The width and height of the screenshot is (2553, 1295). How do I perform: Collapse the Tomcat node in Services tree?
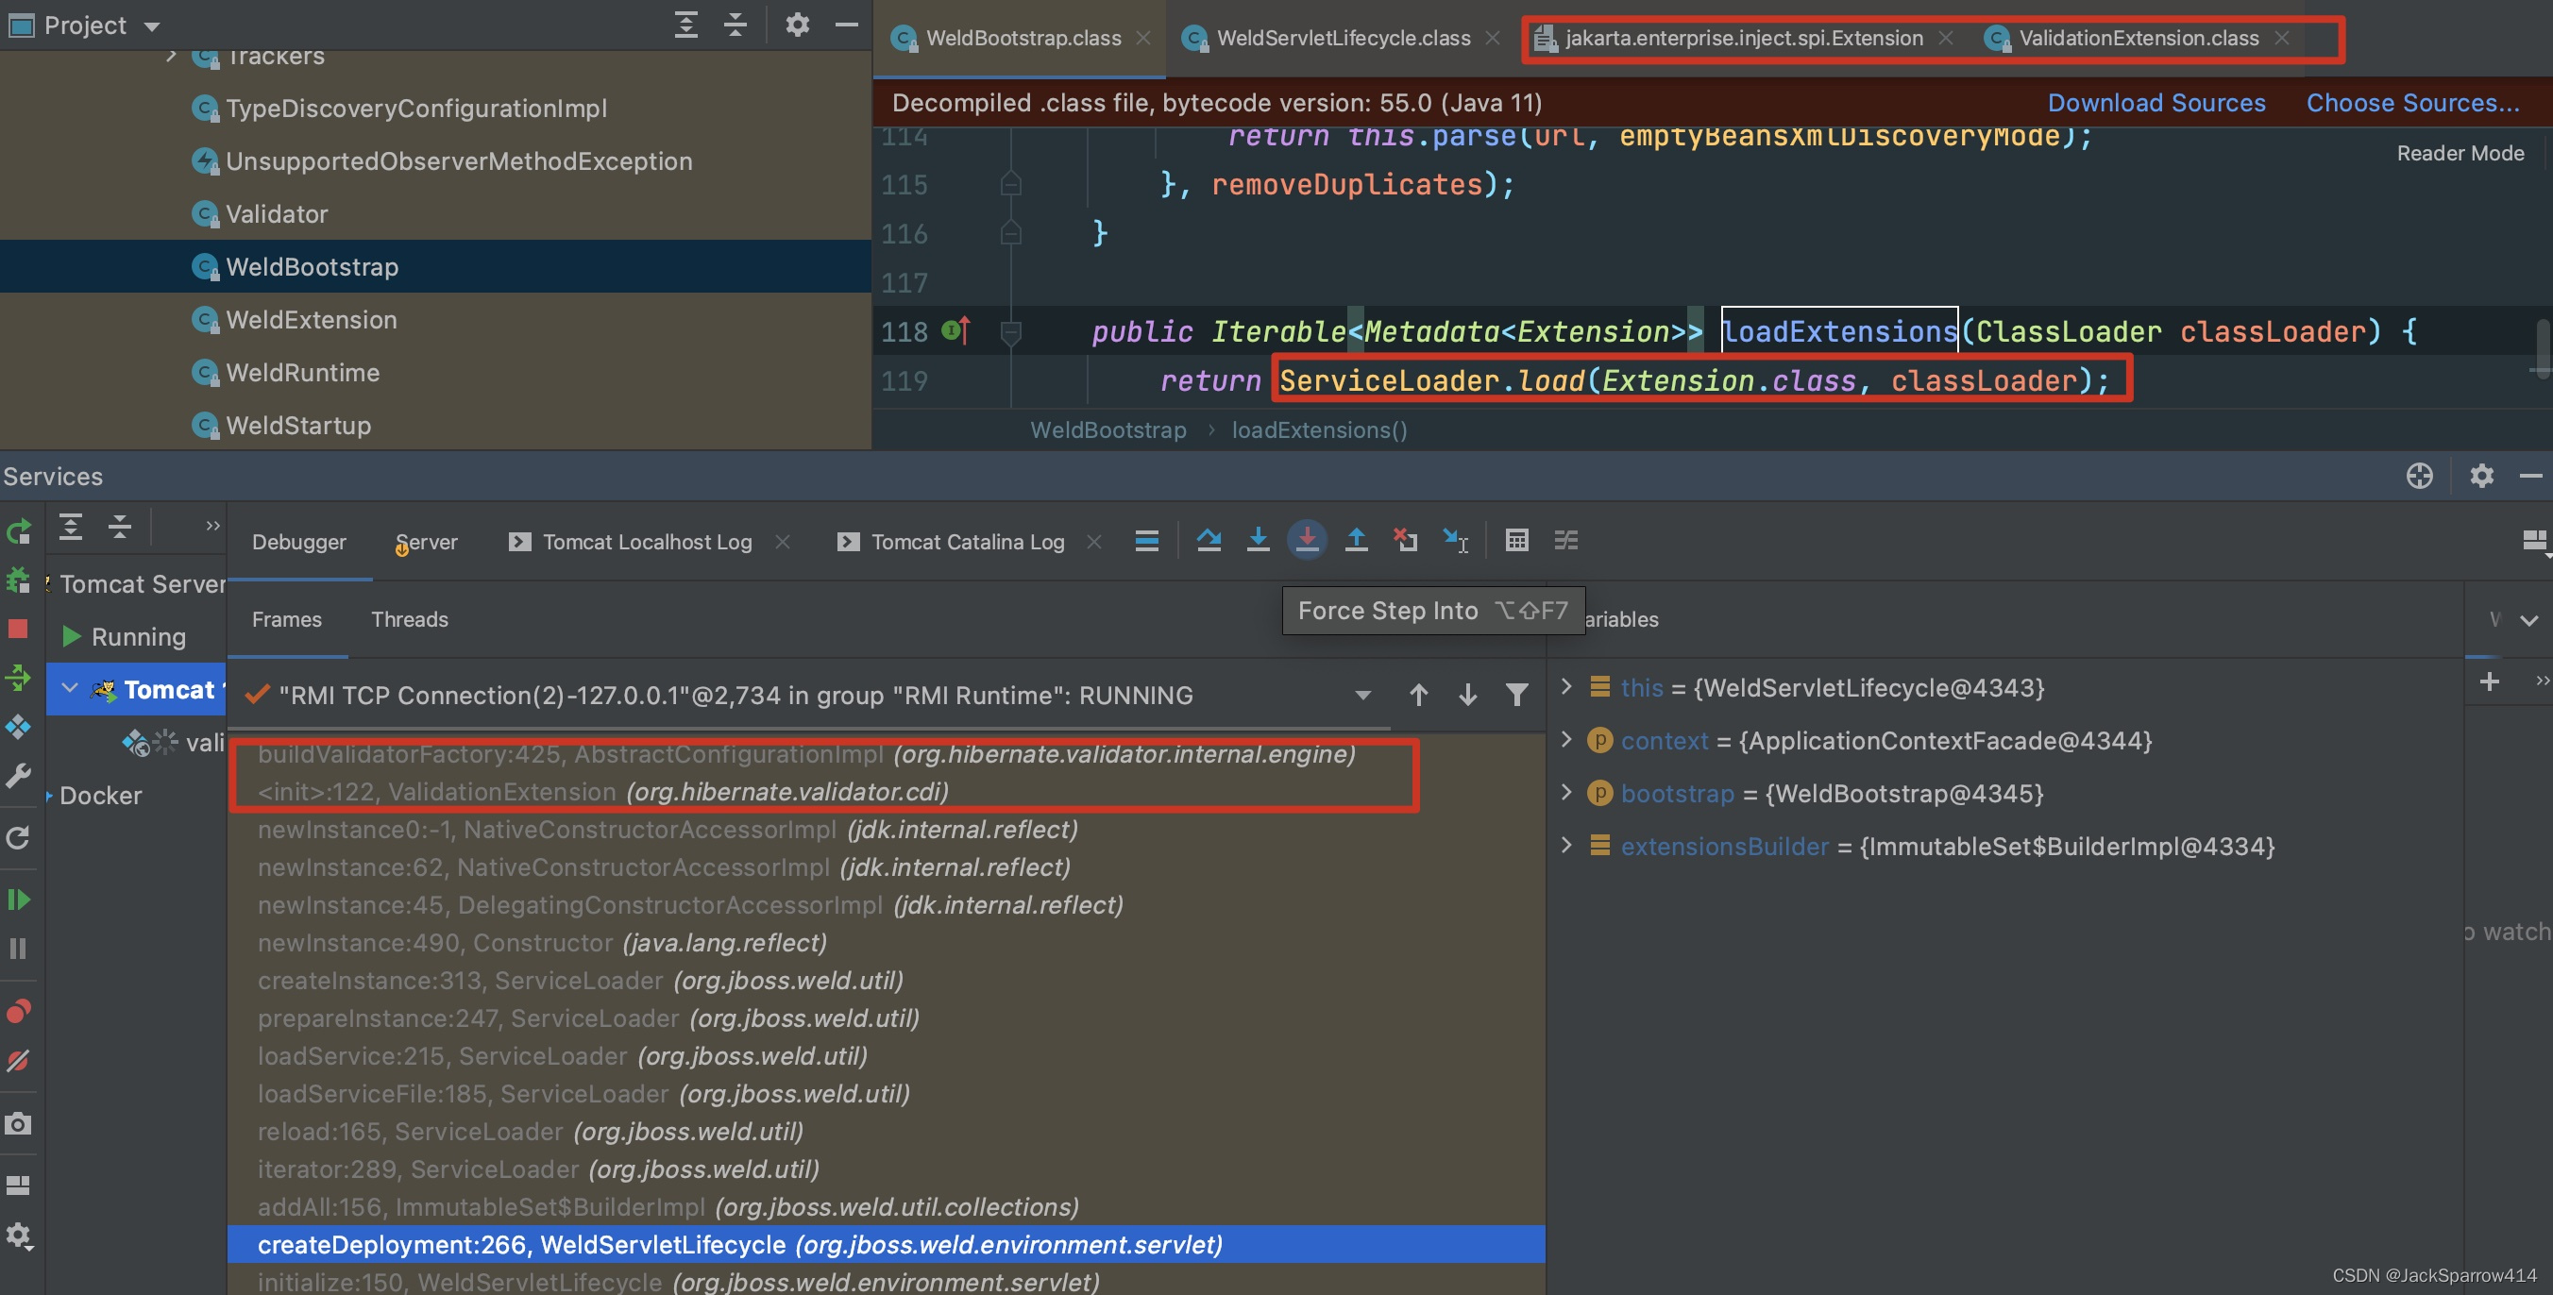69,689
